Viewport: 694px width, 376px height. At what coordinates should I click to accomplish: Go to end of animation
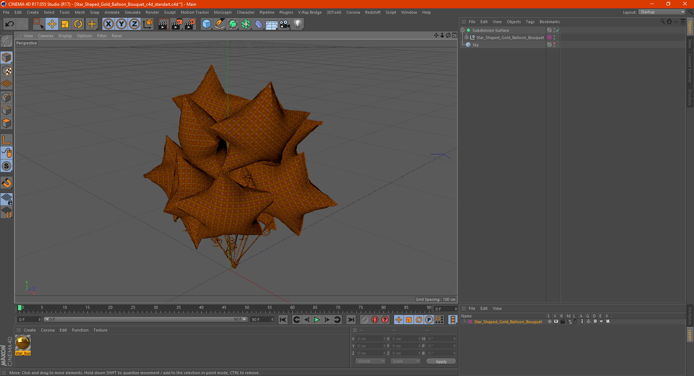(351, 320)
